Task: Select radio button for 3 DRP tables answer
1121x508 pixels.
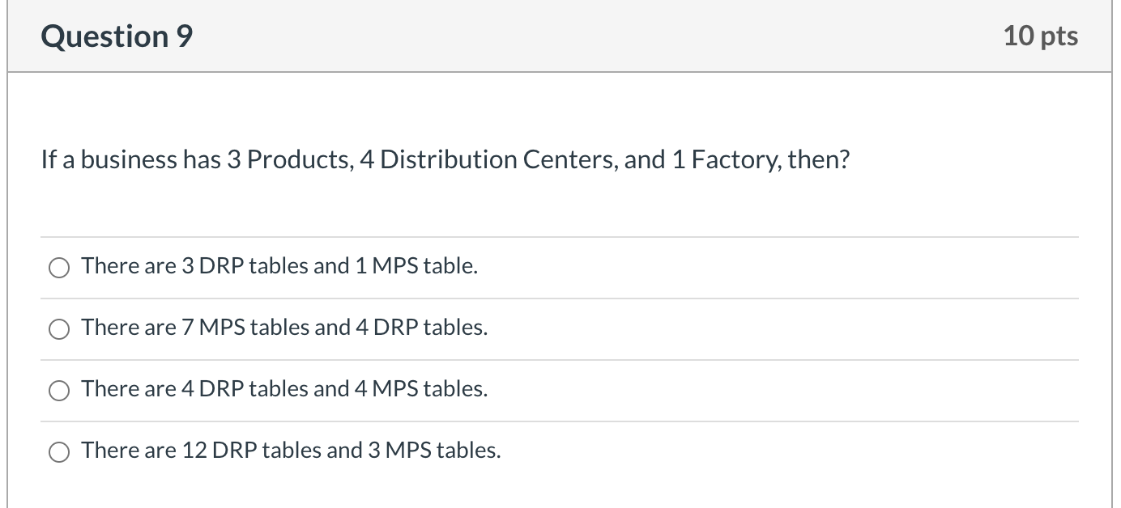Action: pos(58,267)
